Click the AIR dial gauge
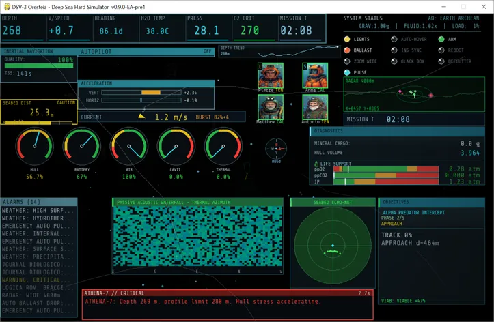The width and height of the screenshot is (494, 322). [129, 146]
